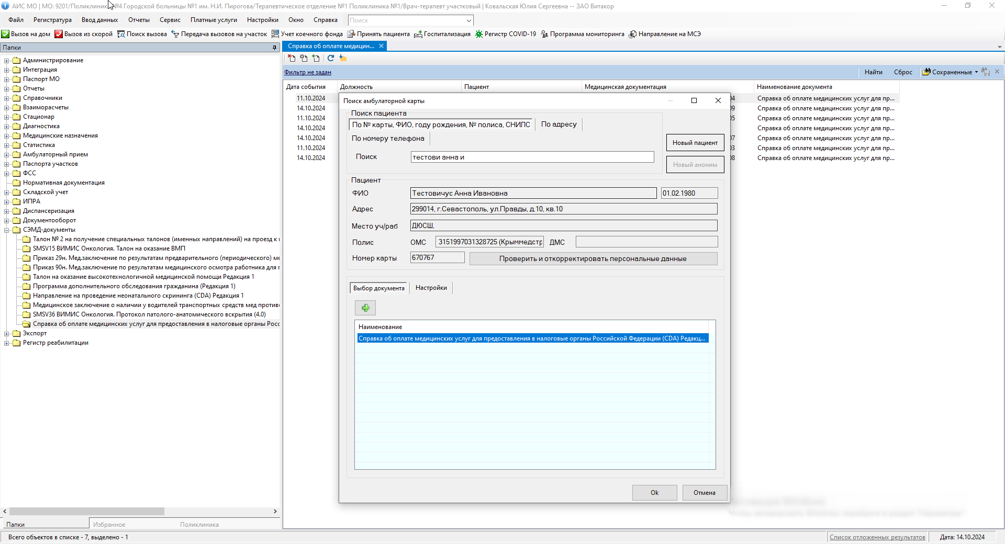Image resolution: width=1005 pixels, height=544 pixels.
Task: Click the 'Наименование документа' column header
Action: click(826, 87)
